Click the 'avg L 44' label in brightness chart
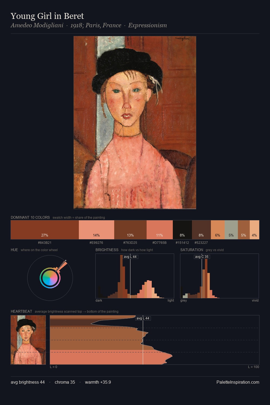This screenshot has width=270, height=405. pyautogui.click(x=130, y=257)
